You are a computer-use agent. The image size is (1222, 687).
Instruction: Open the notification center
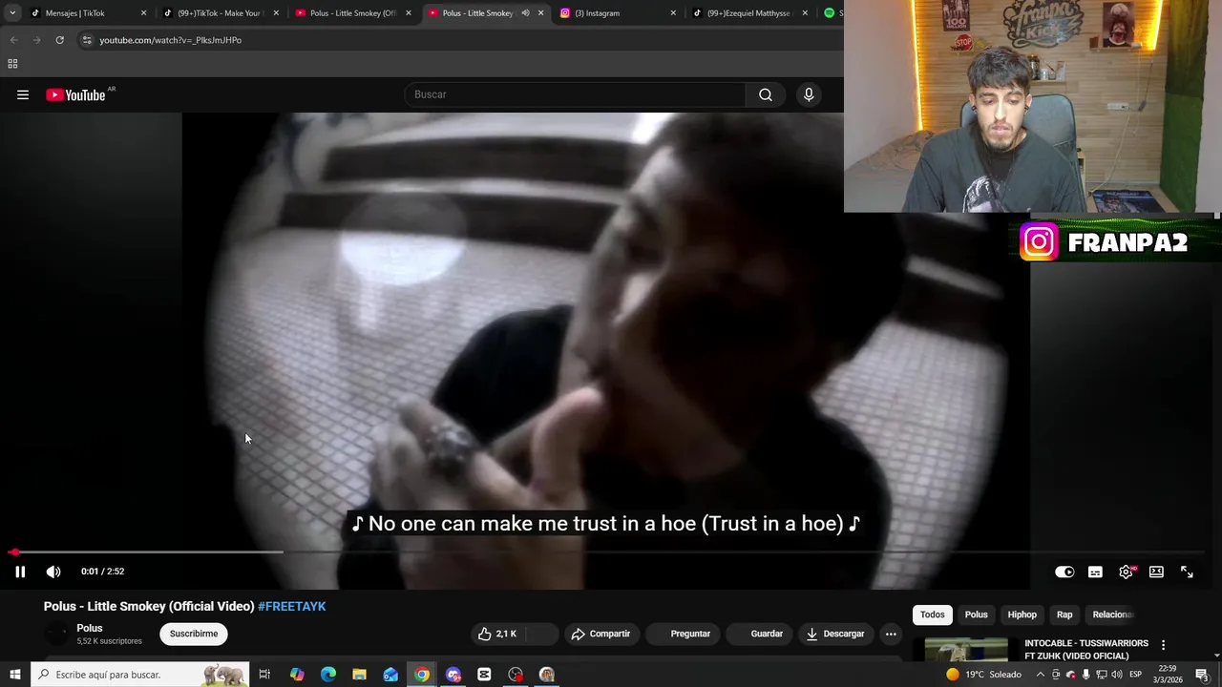(1201, 675)
